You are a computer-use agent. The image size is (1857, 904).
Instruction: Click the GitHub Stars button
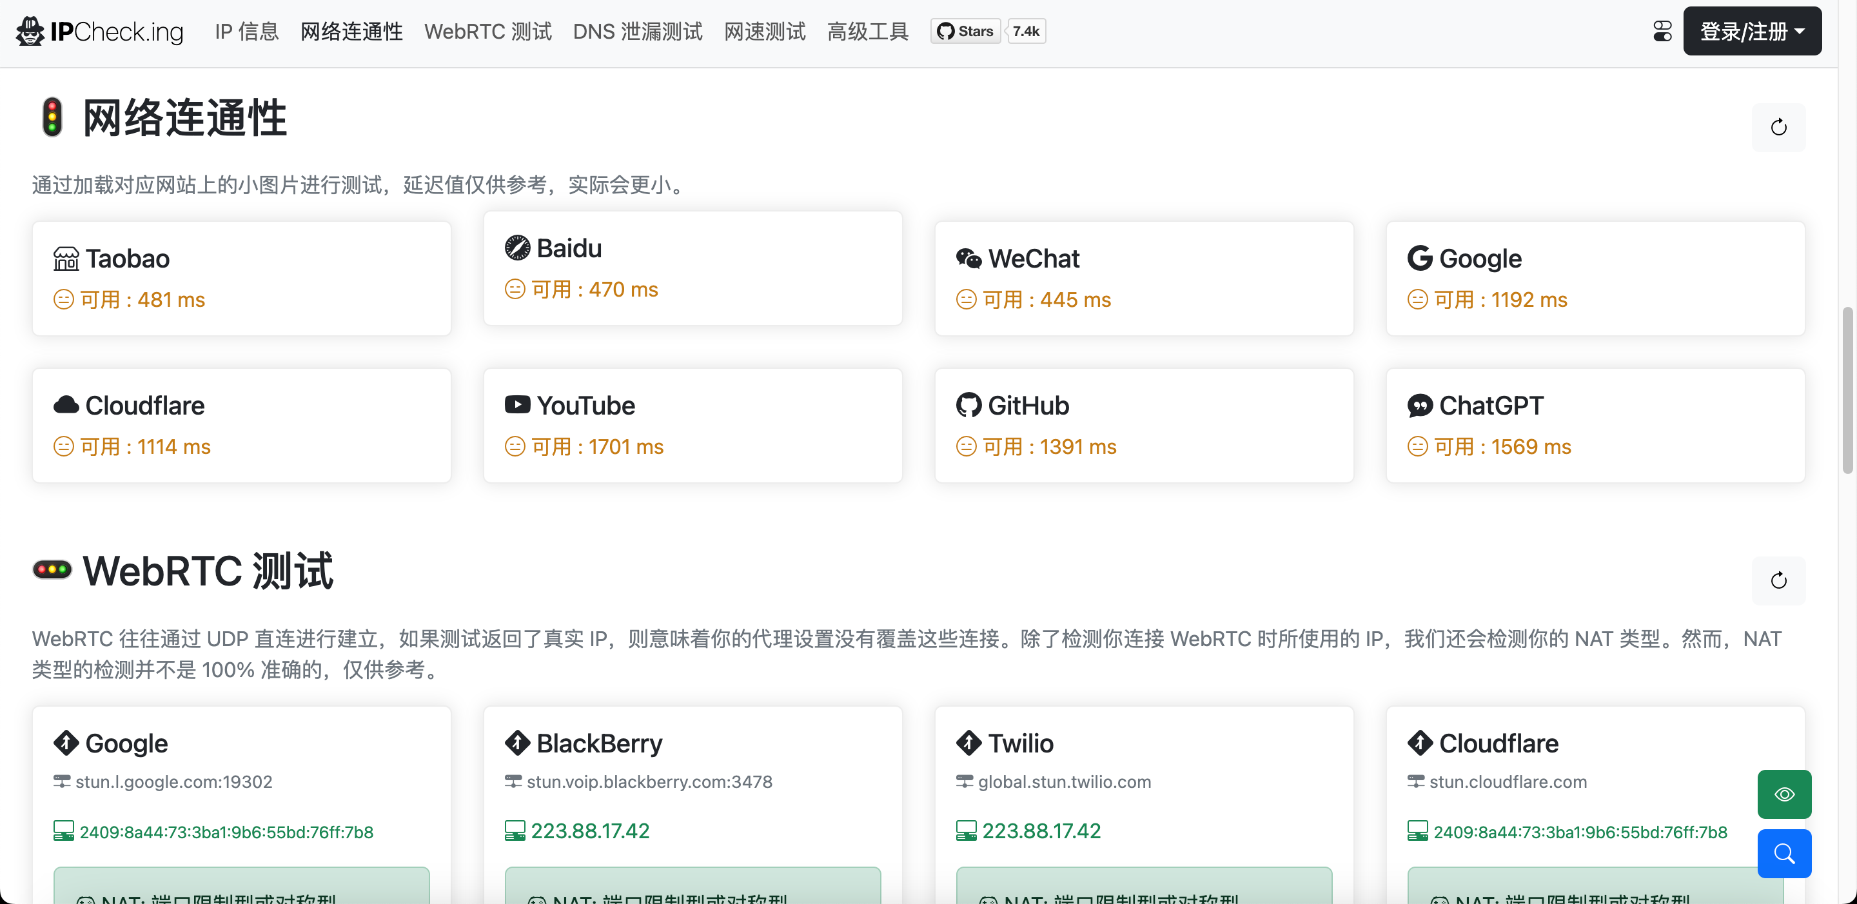point(965,31)
